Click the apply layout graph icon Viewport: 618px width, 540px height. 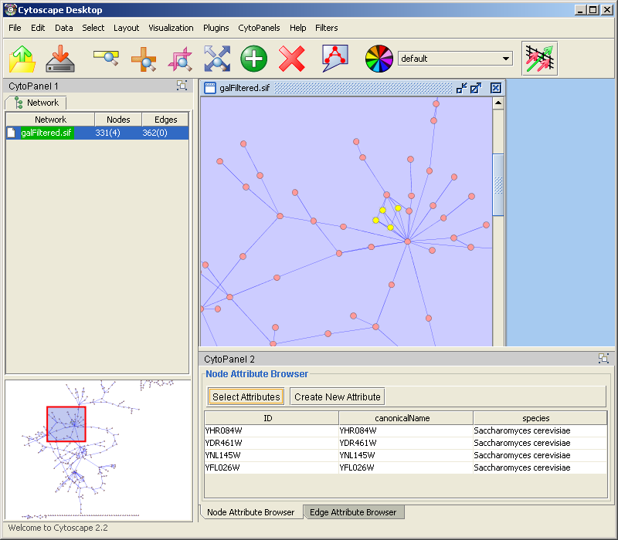pyautogui.click(x=335, y=59)
